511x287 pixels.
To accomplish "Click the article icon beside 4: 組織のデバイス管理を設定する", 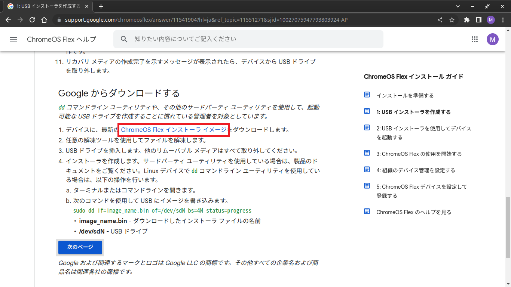I will point(367,170).
